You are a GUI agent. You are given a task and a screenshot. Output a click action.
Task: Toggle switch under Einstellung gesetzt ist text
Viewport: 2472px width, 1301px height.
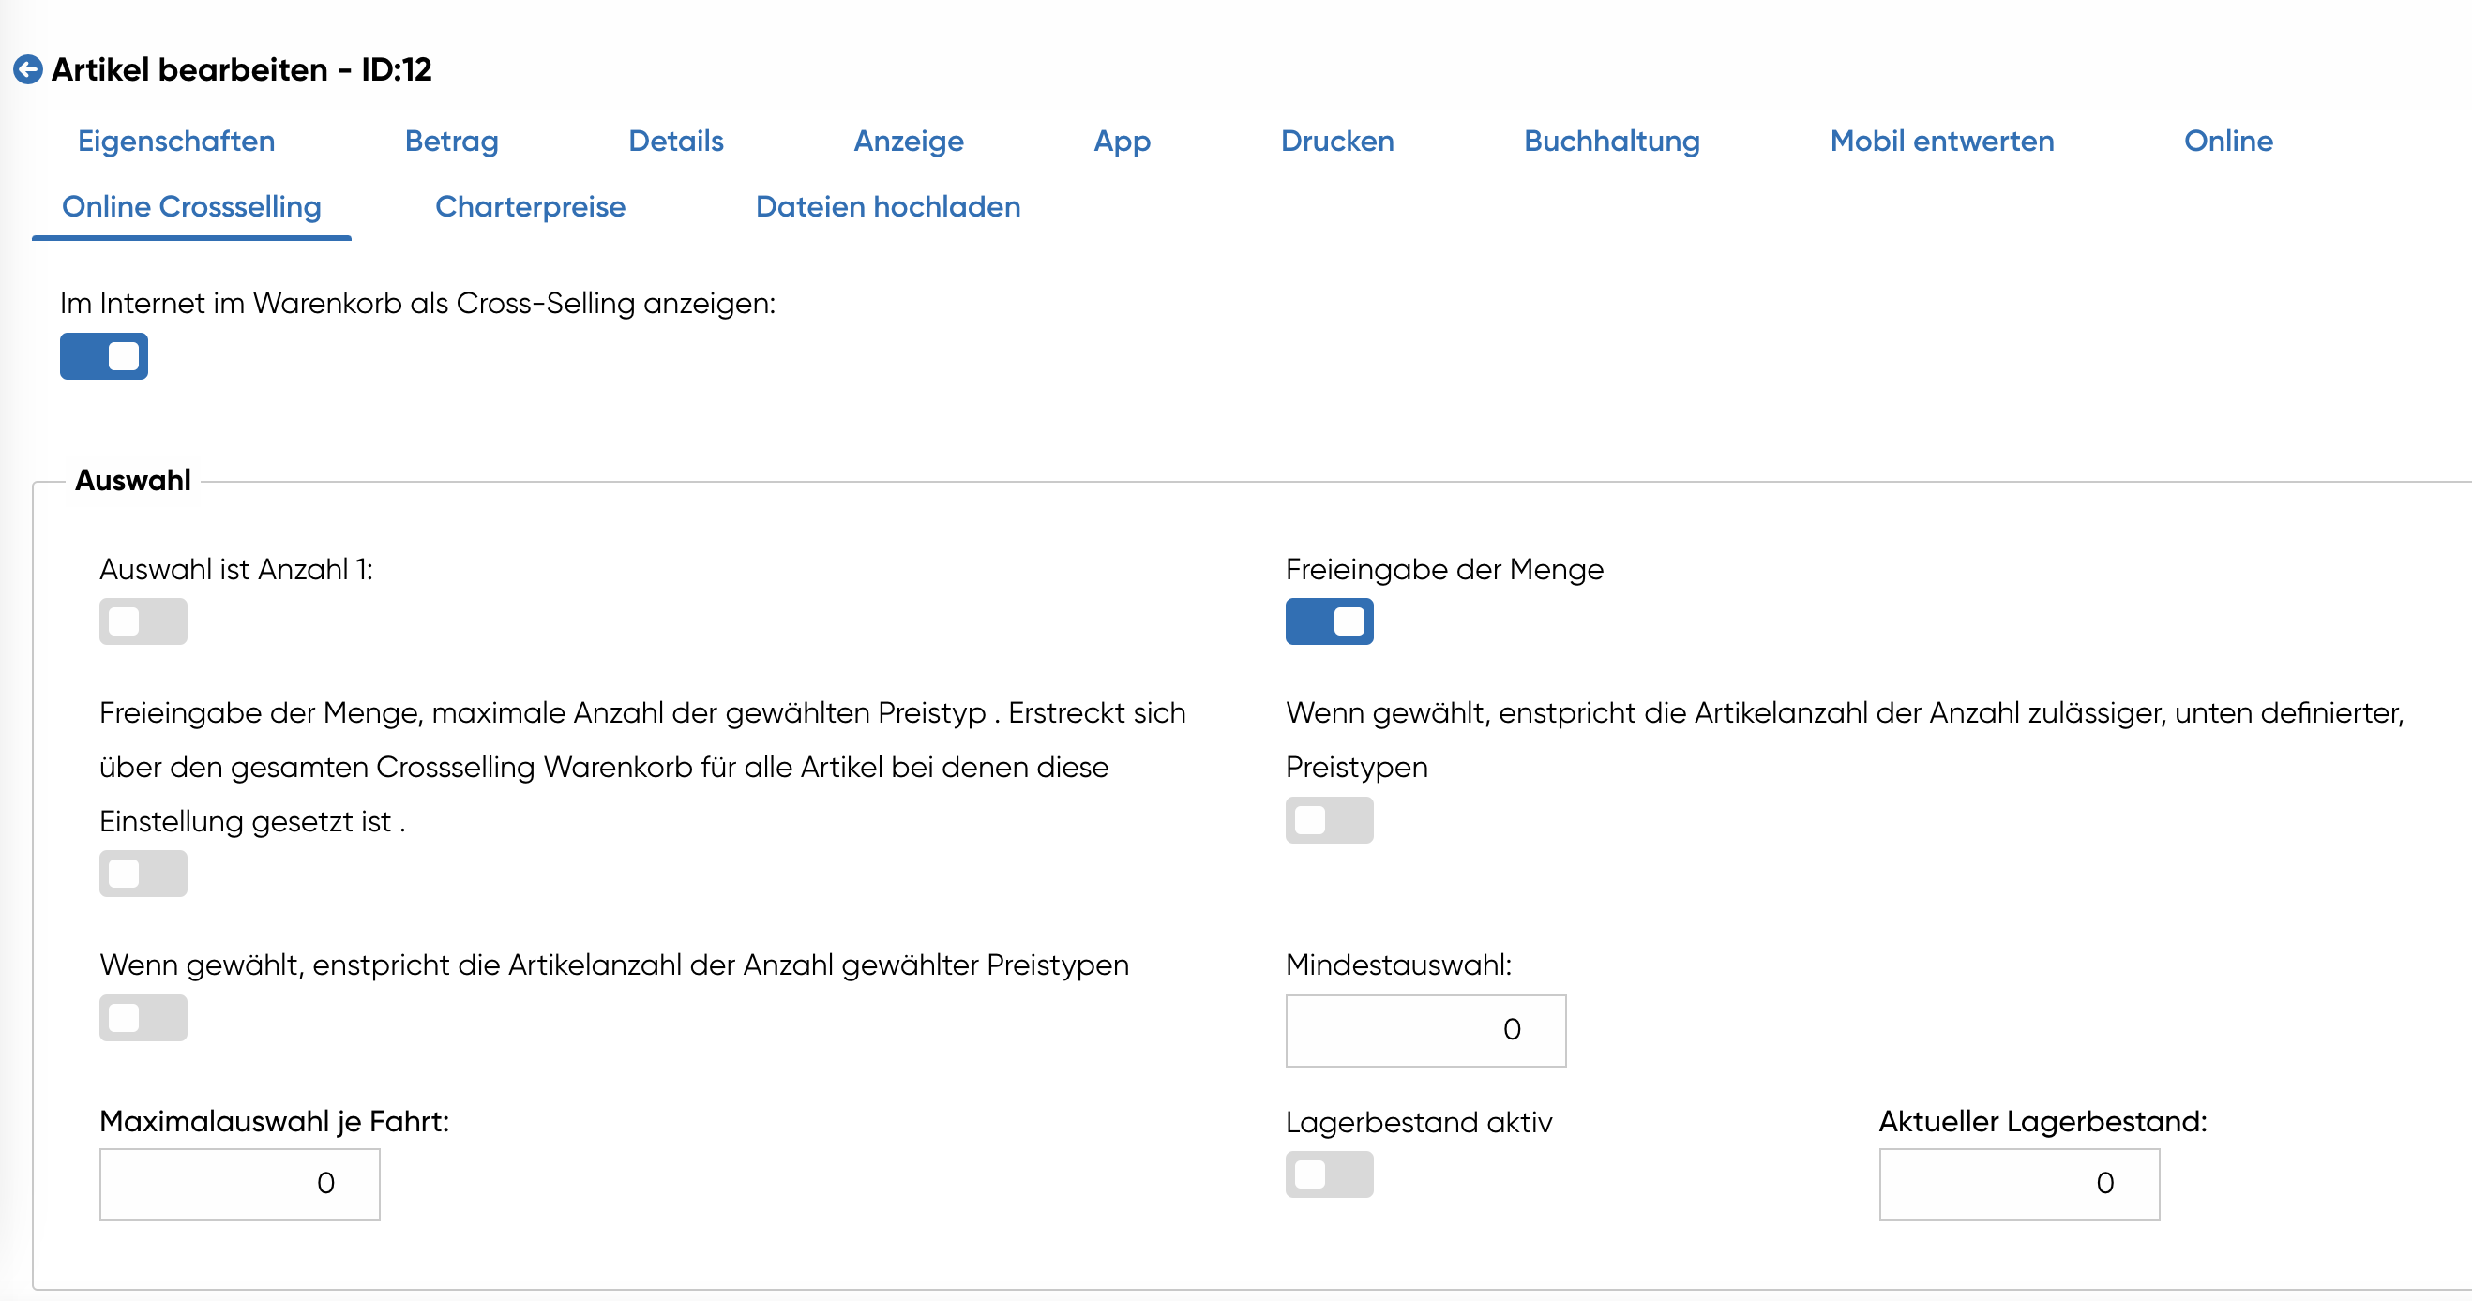point(143,873)
